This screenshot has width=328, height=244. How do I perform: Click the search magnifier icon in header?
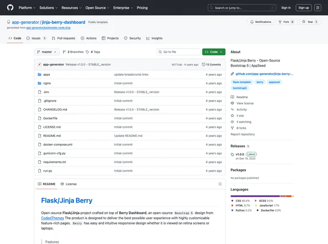tap(212, 8)
